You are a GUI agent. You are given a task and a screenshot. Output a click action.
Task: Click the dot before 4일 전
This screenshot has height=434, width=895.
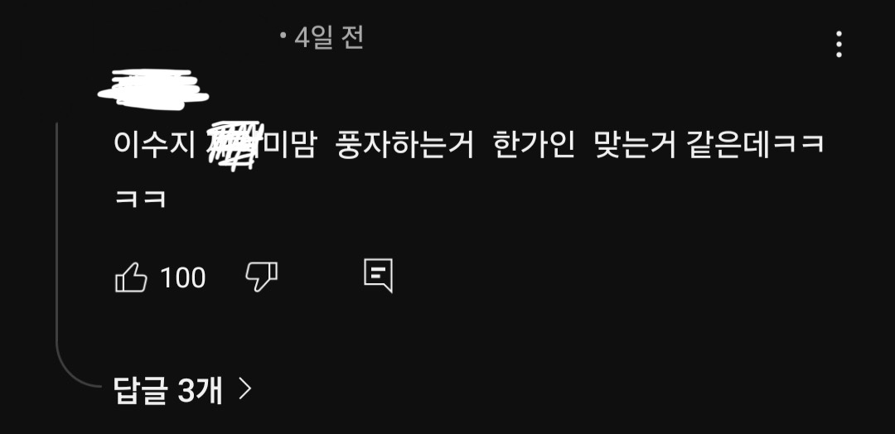(283, 36)
